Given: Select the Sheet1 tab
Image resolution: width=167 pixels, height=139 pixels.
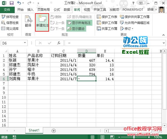Looking at the screenshot, I should [x=34, y=130].
